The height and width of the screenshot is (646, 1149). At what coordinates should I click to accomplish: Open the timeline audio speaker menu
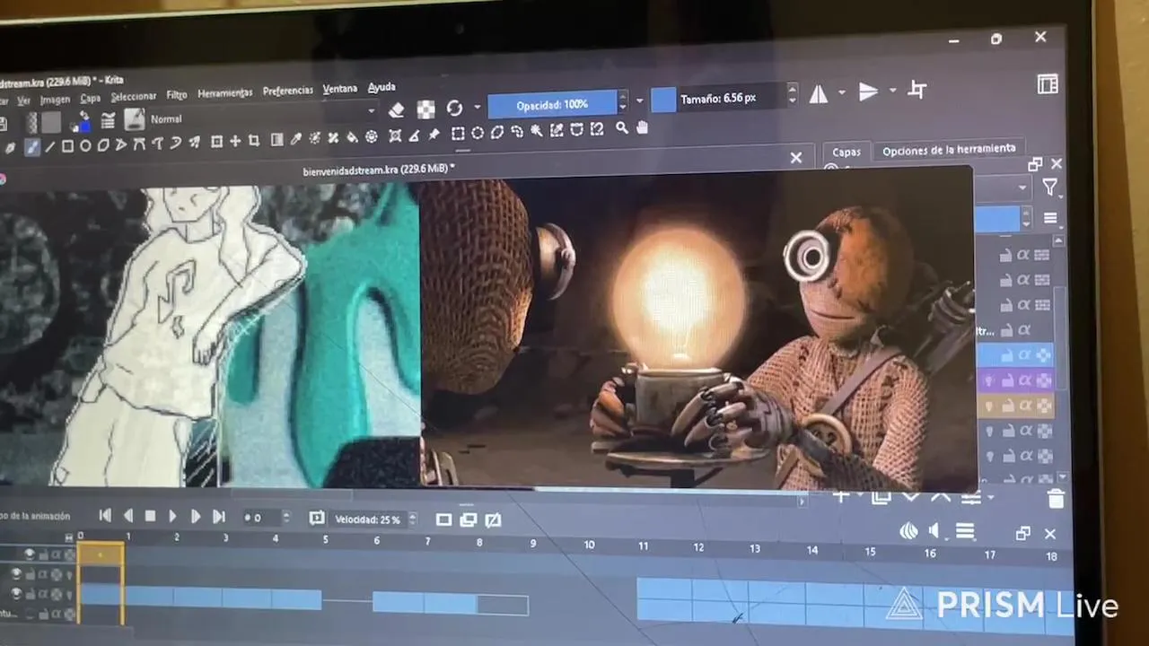(x=934, y=531)
